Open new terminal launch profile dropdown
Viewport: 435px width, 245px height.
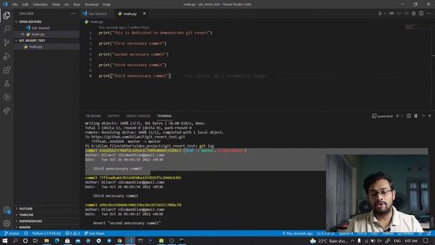tap(402, 116)
